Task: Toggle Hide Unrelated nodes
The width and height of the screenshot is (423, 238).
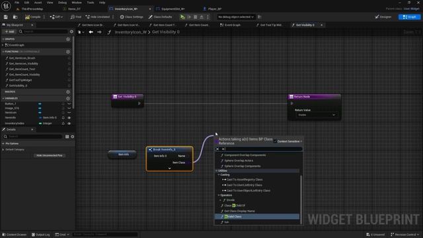Action: 97,17
